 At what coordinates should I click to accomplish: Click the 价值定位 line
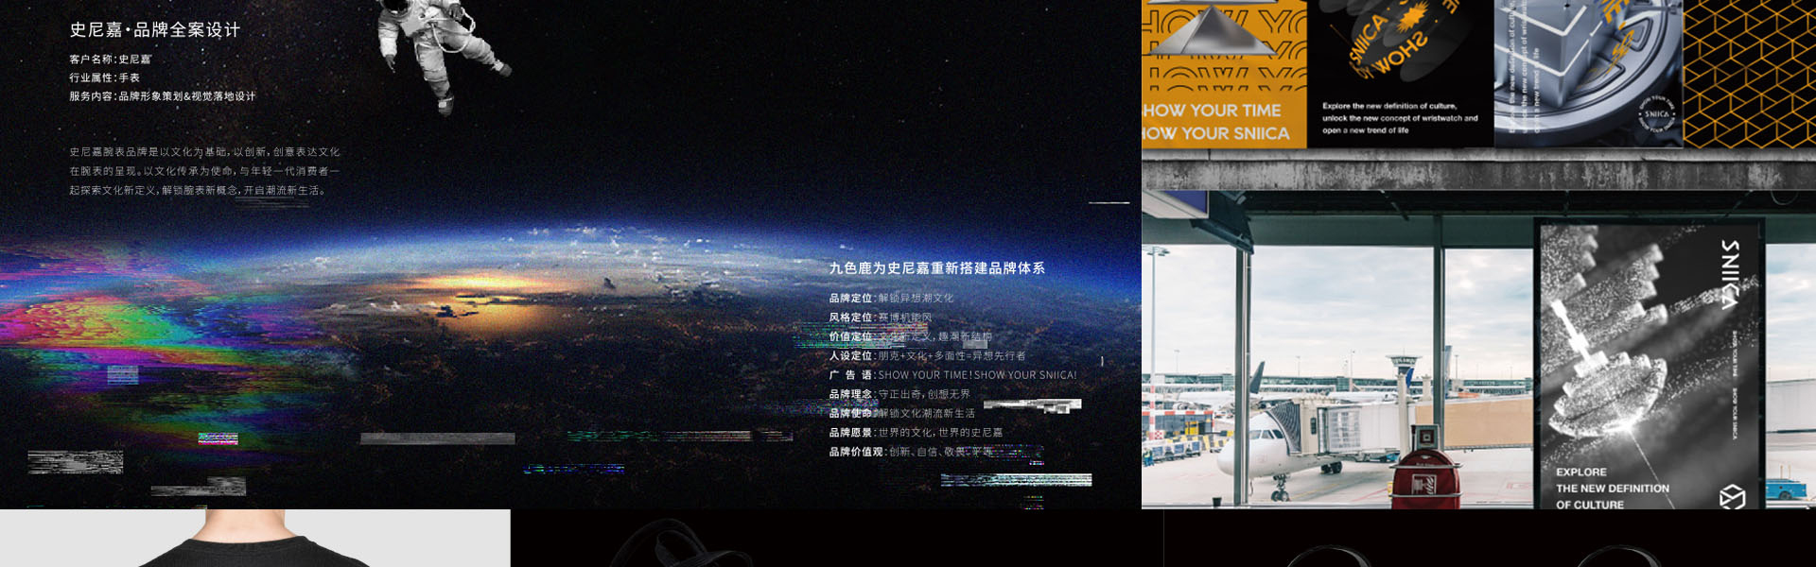pyautogui.click(x=911, y=336)
